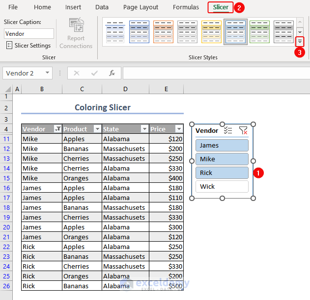Click into the formula bar input area
Viewport: 310px width, 300px height.
click(x=216, y=73)
